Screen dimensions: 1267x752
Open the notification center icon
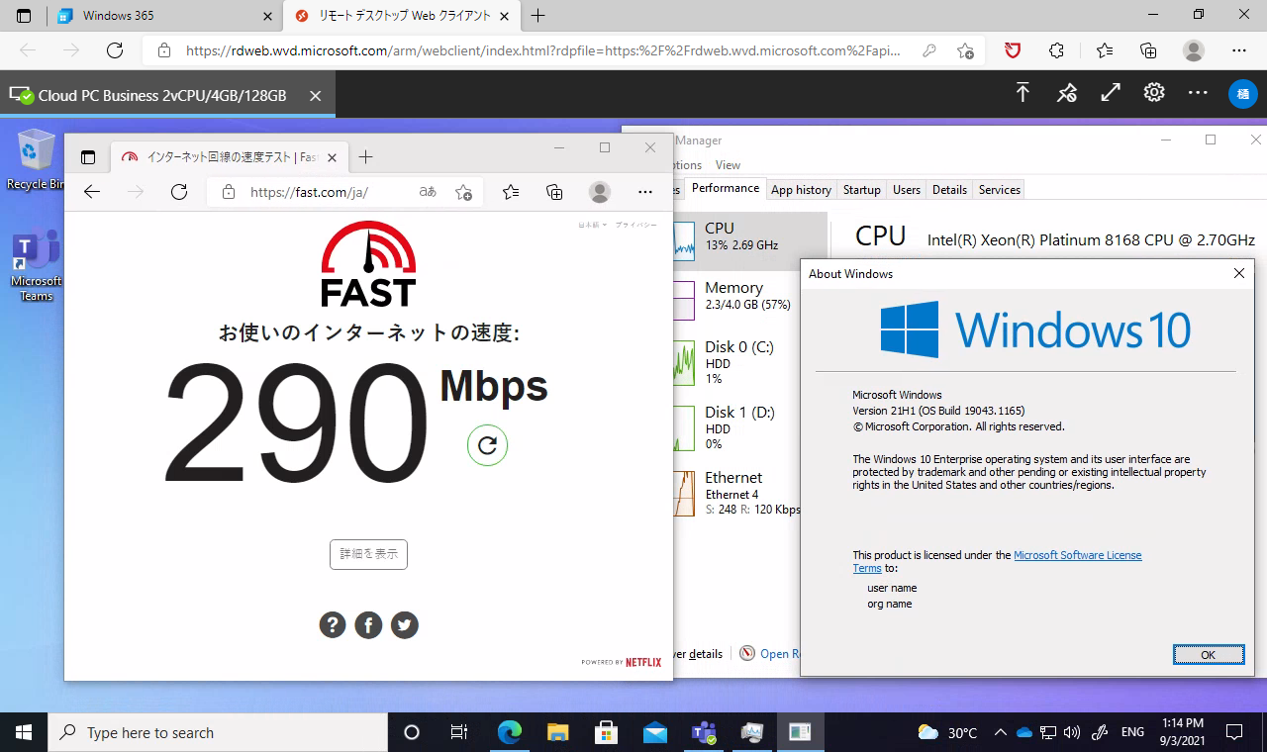point(1234,732)
